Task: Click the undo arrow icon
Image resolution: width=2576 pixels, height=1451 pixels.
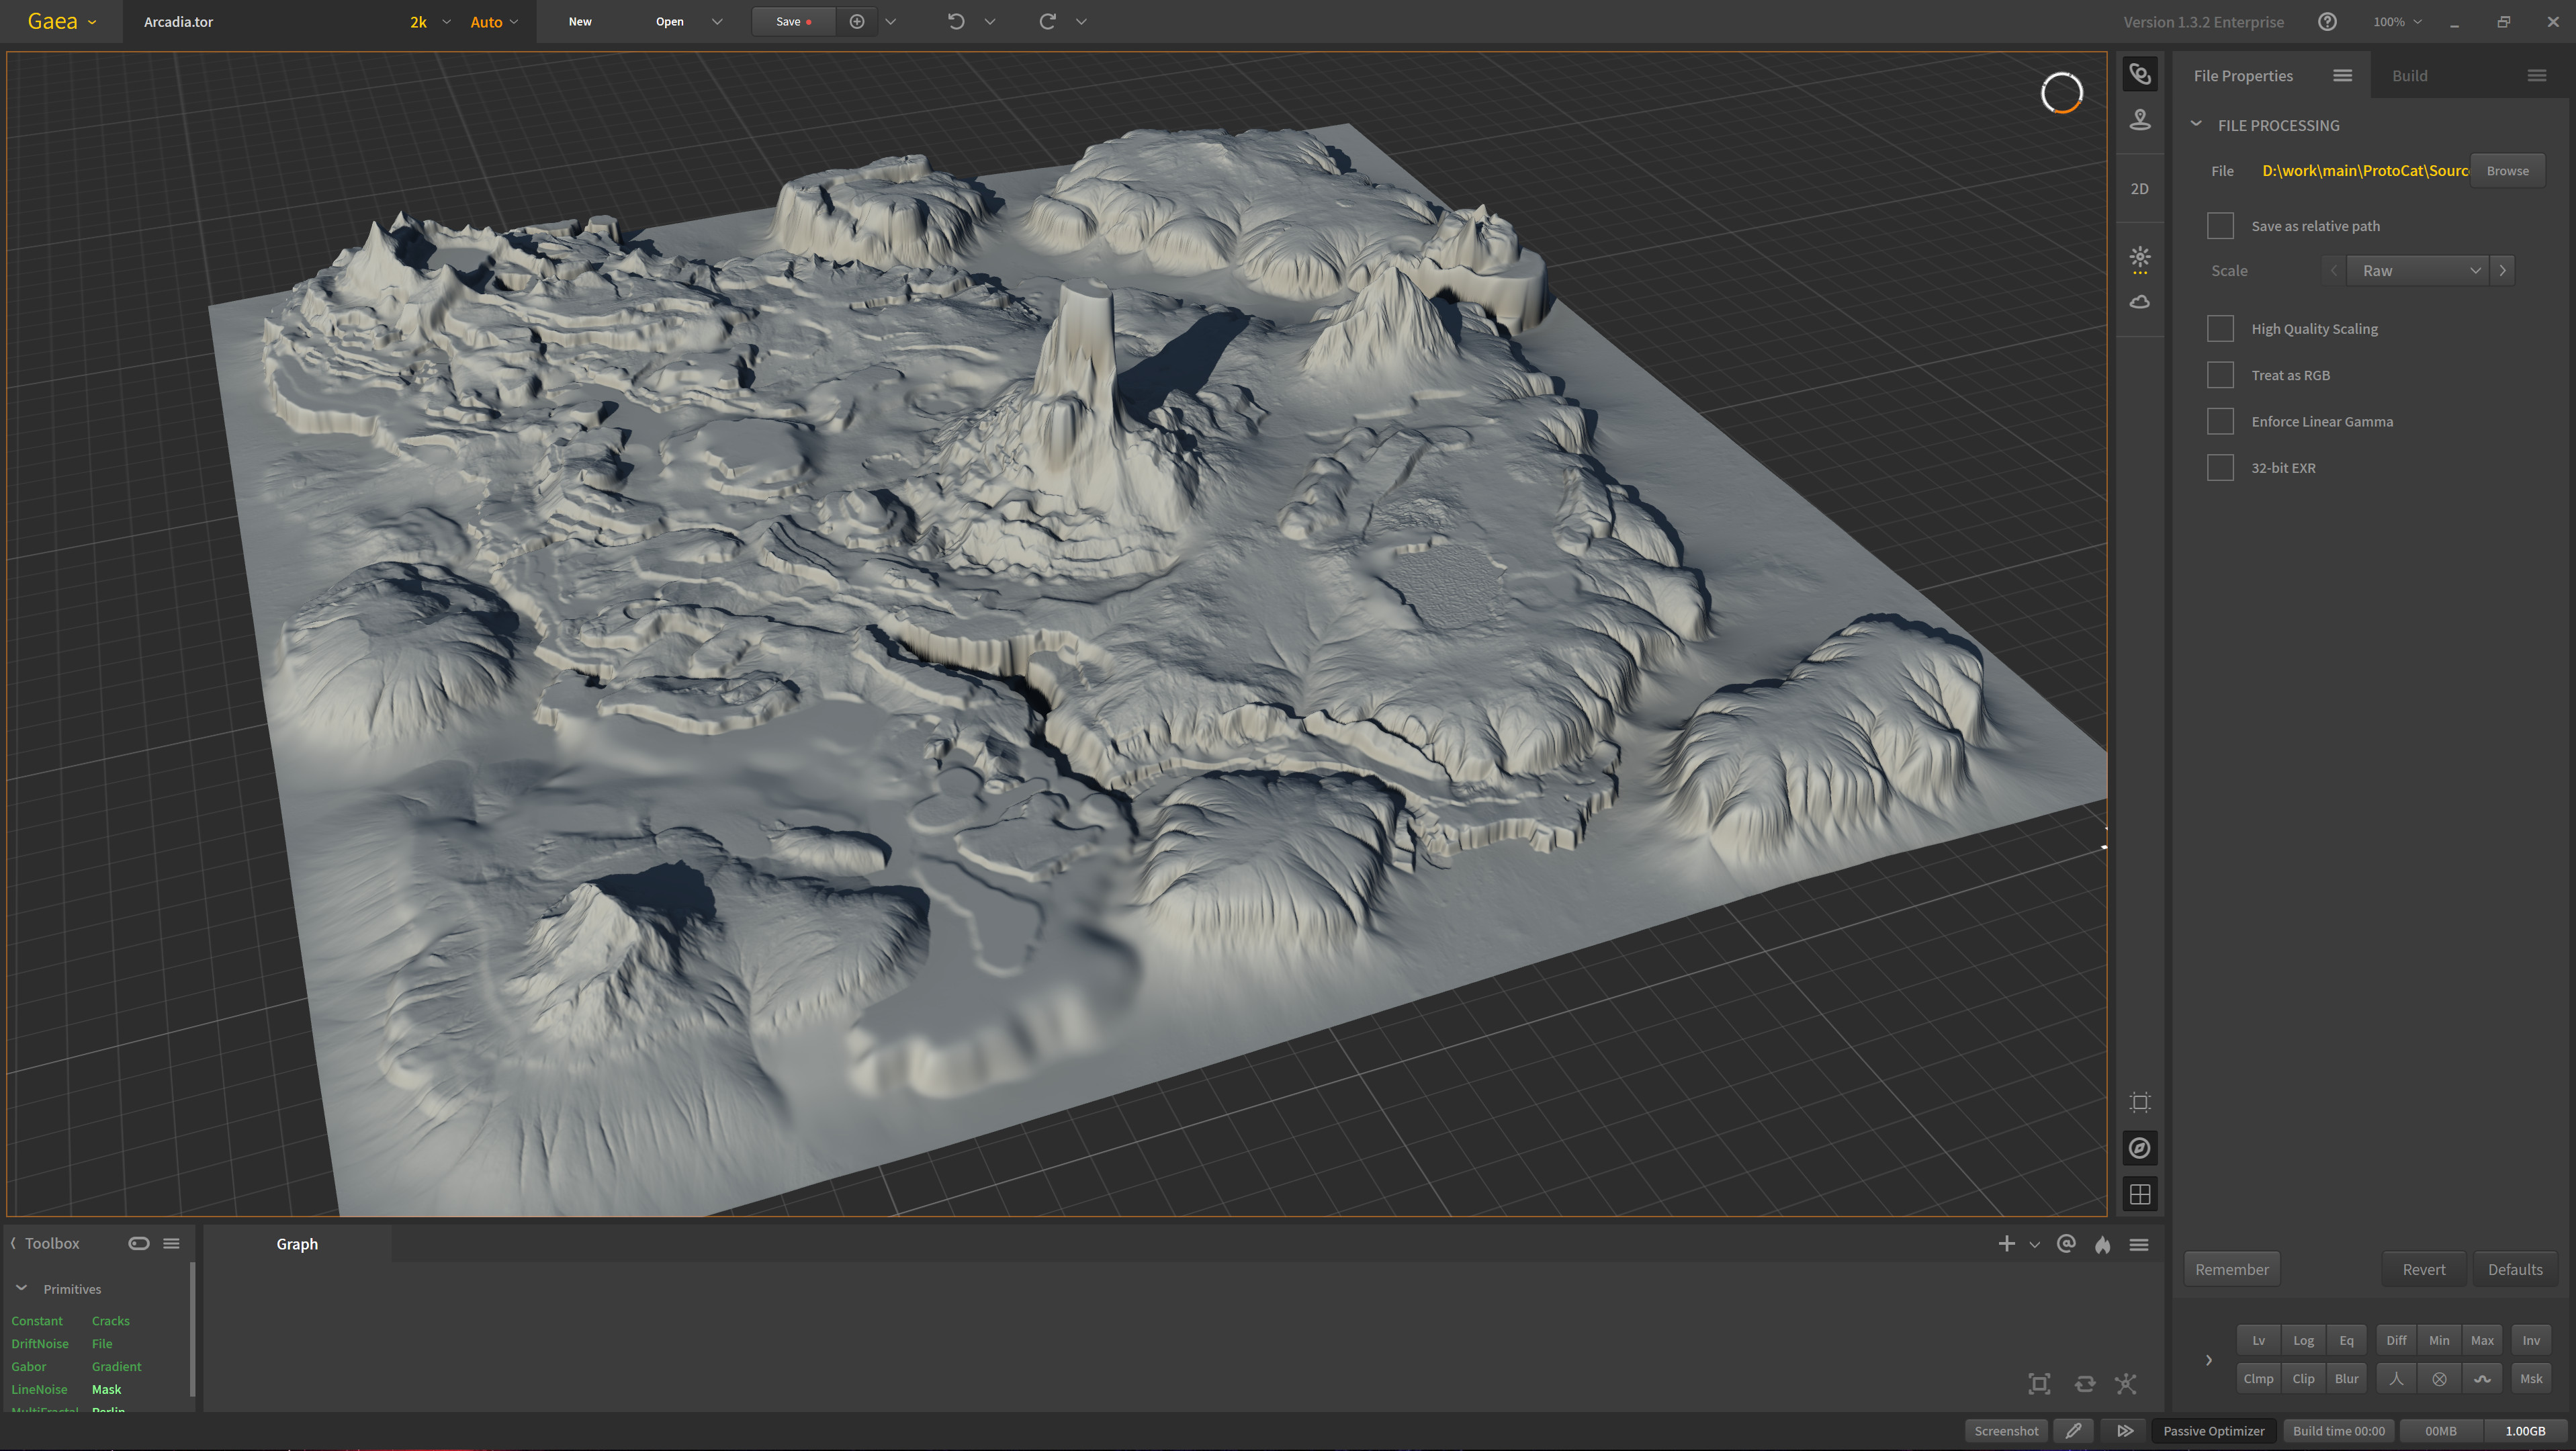Action: (955, 21)
